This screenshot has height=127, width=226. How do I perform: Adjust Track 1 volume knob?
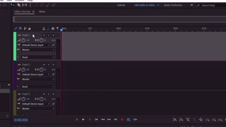(23, 40)
